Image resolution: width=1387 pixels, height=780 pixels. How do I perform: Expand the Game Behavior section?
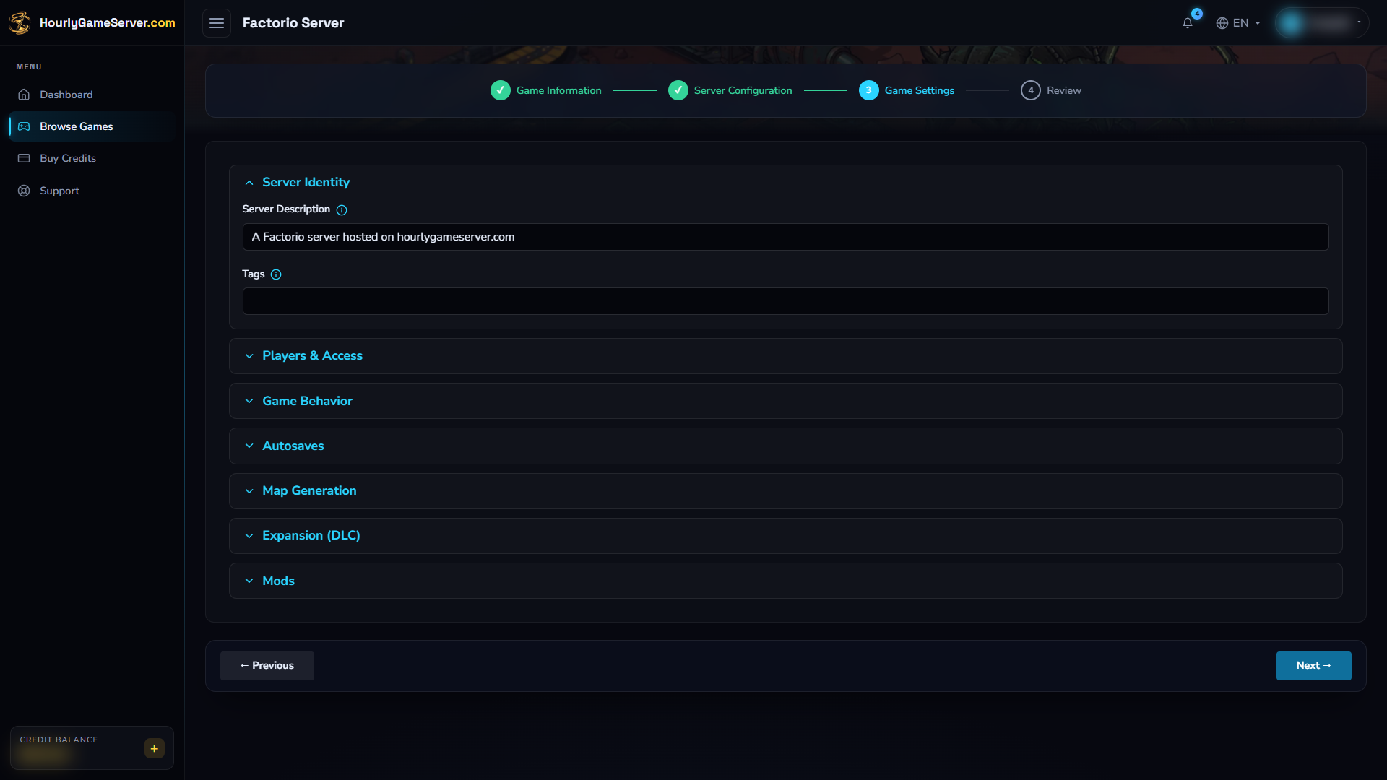tap(785, 401)
